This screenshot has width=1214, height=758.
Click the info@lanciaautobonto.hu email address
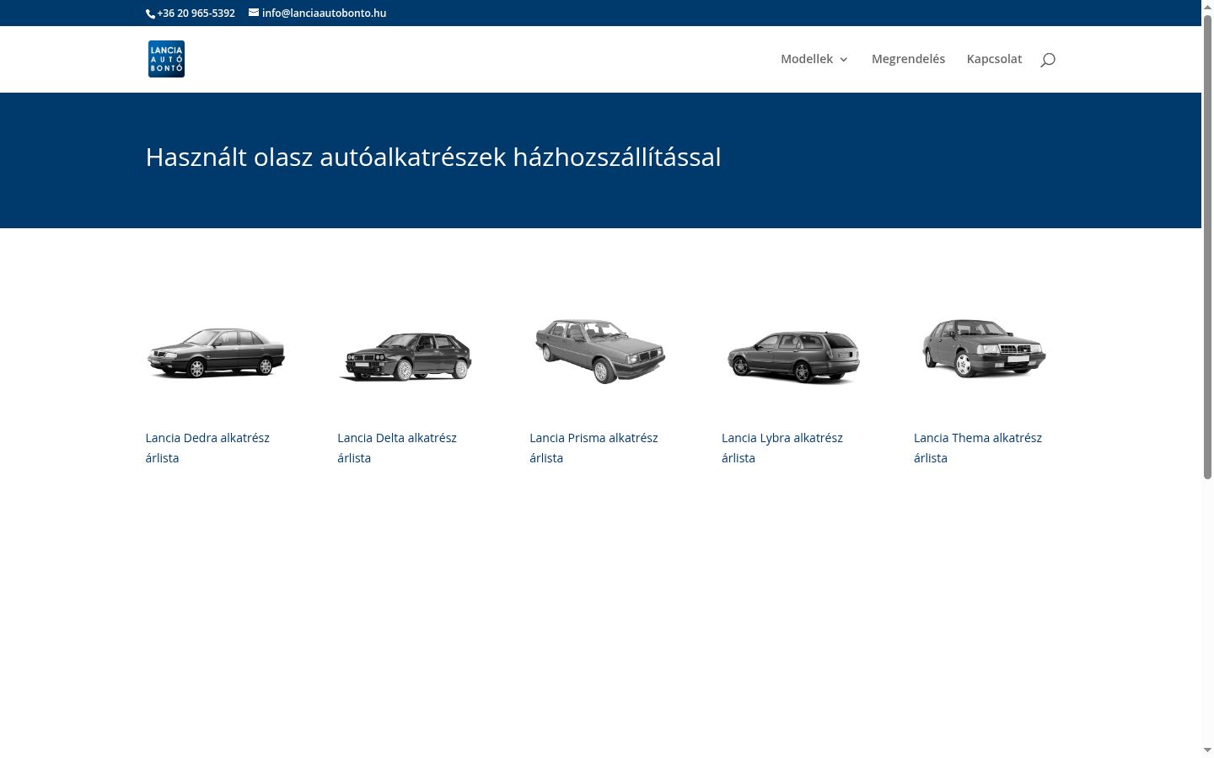pyautogui.click(x=325, y=13)
